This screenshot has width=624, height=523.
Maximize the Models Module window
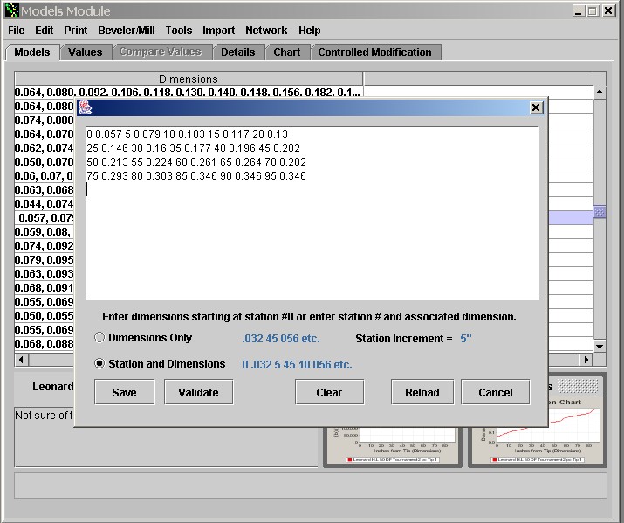click(593, 10)
